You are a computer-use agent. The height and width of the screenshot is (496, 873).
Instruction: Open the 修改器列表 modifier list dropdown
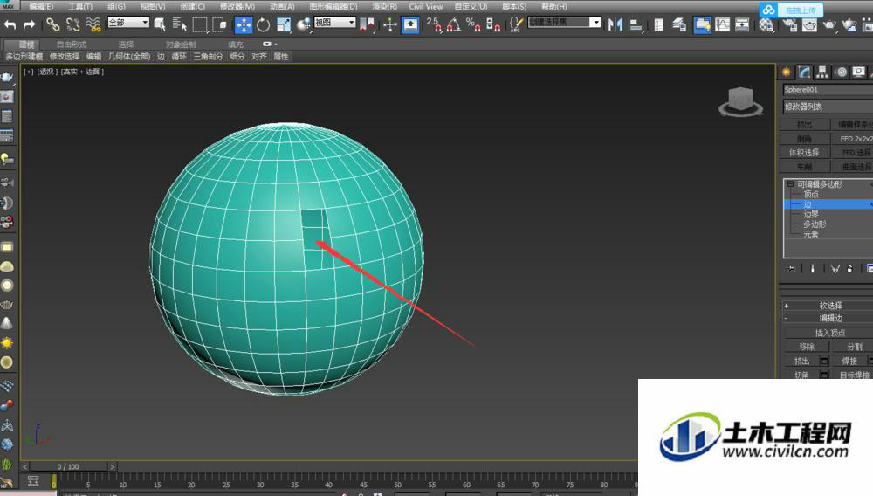828,107
